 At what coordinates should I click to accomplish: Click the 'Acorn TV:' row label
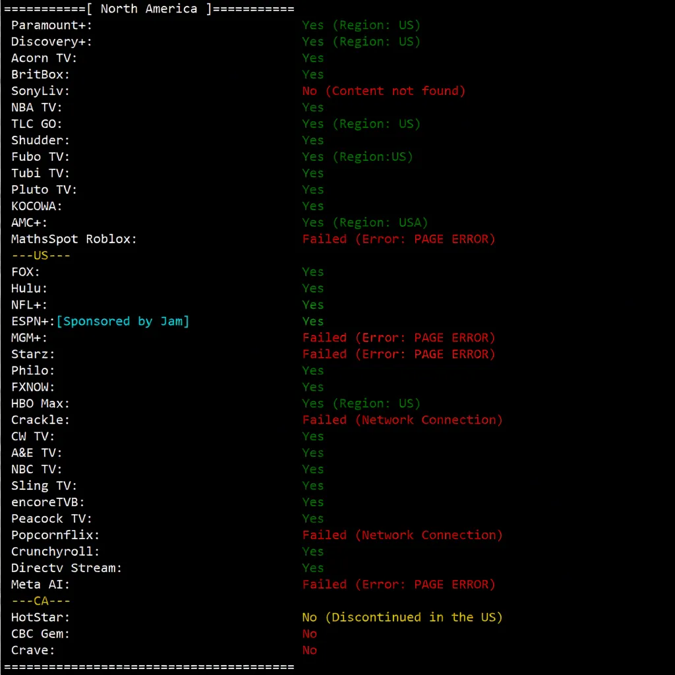(x=44, y=58)
